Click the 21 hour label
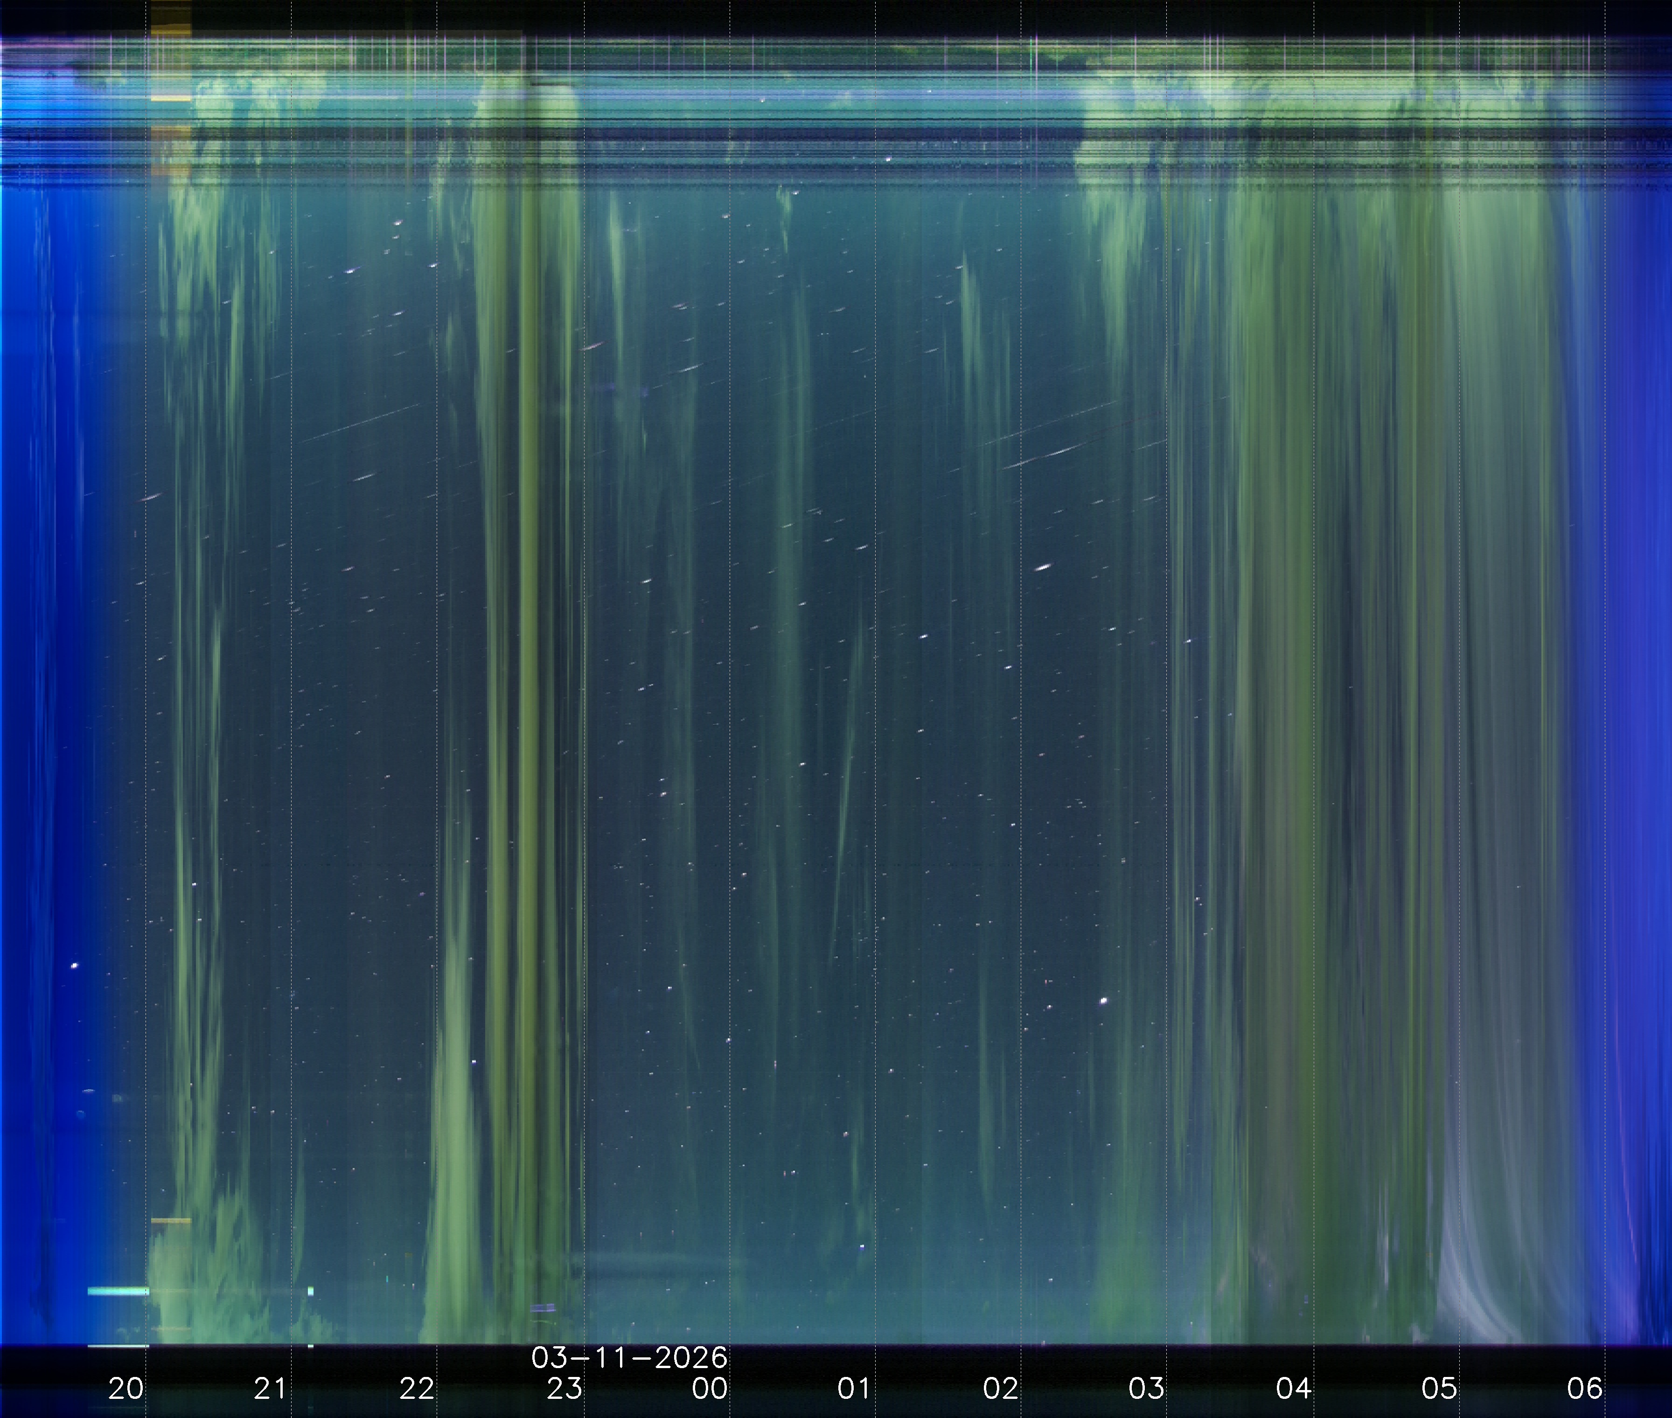 (270, 1388)
